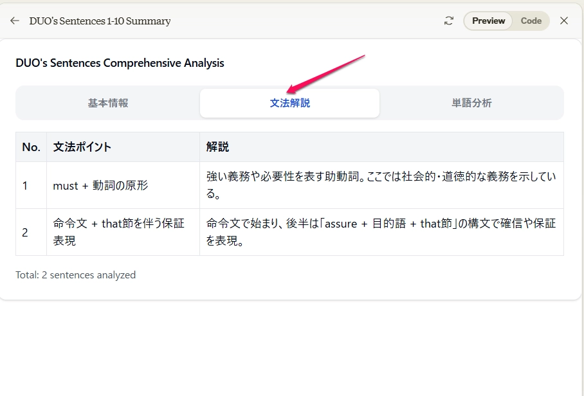This screenshot has width=584, height=396.
Task: Go back with the left arrow icon
Action: pyautogui.click(x=15, y=21)
